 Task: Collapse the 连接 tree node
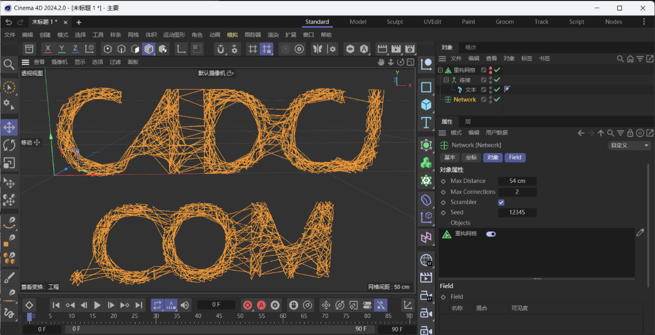point(446,80)
